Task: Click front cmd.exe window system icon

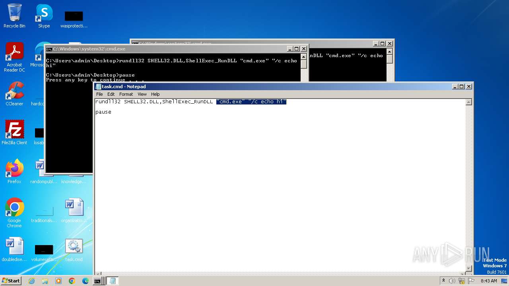Action: point(49,49)
